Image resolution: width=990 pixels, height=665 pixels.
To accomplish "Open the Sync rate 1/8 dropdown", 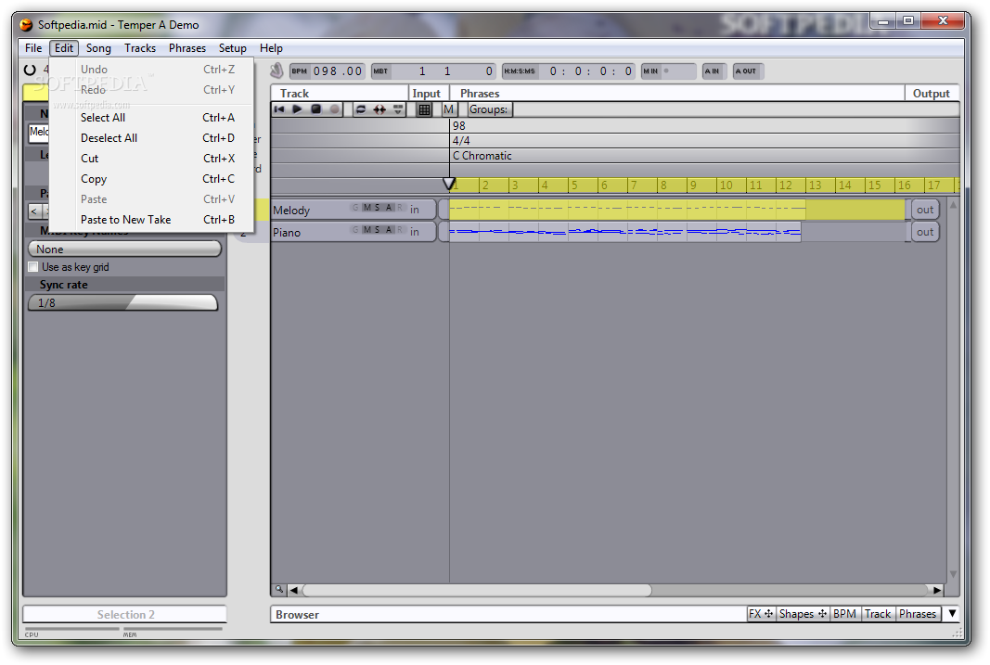I will 123,303.
